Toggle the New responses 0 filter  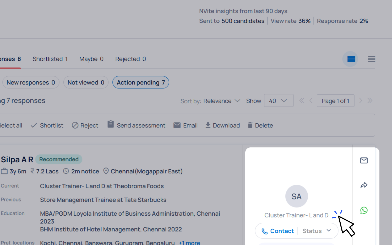coord(31,83)
